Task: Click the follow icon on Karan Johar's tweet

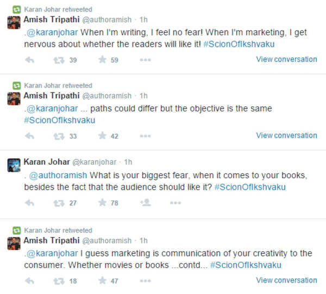Action: click(145, 203)
